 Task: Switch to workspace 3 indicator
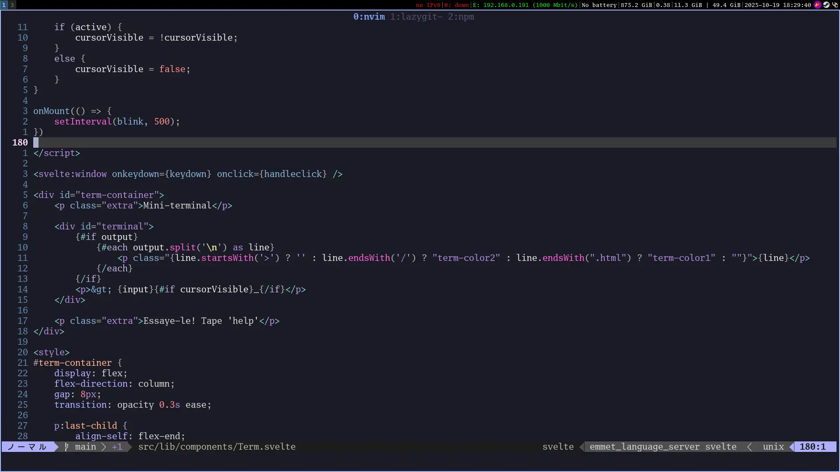(x=12, y=5)
